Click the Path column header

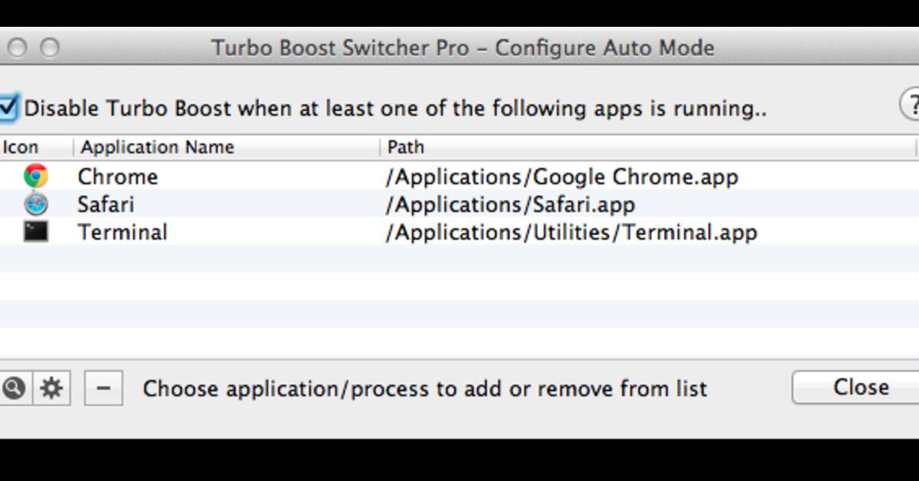click(406, 147)
